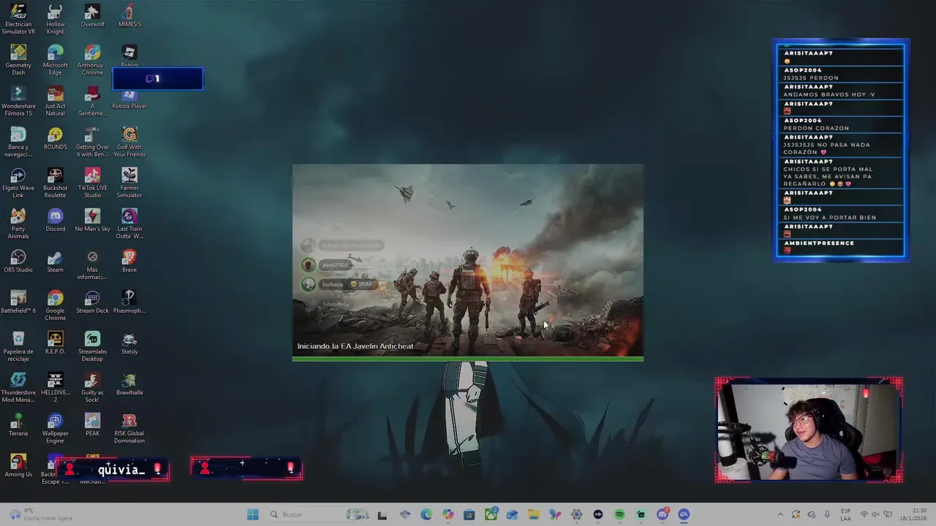Select the Discord desktop shortcut
The width and height of the screenshot is (936, 526).
click(x=56, y=221)
